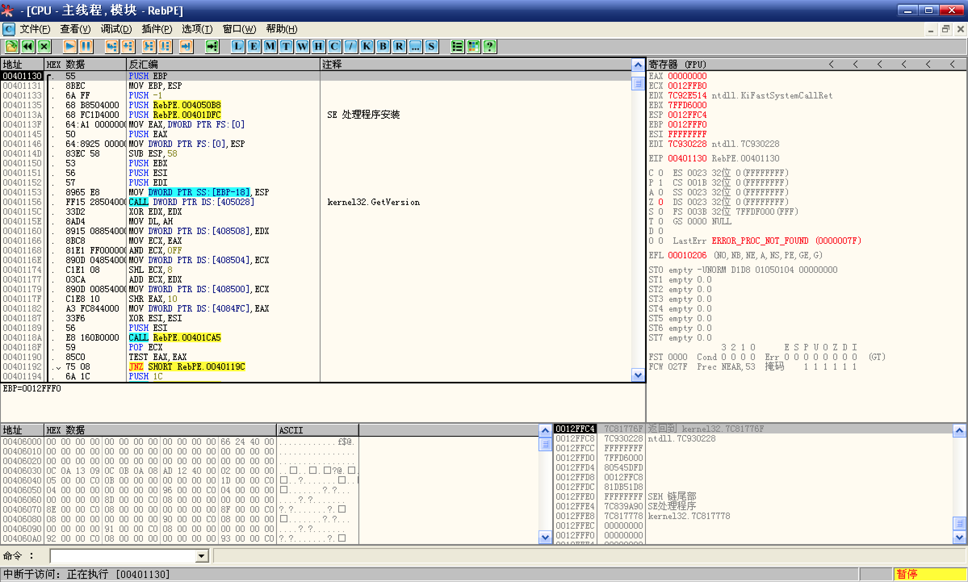Click the Step Into toolbar icon
The image size is (968, 582).
point(112,46)
